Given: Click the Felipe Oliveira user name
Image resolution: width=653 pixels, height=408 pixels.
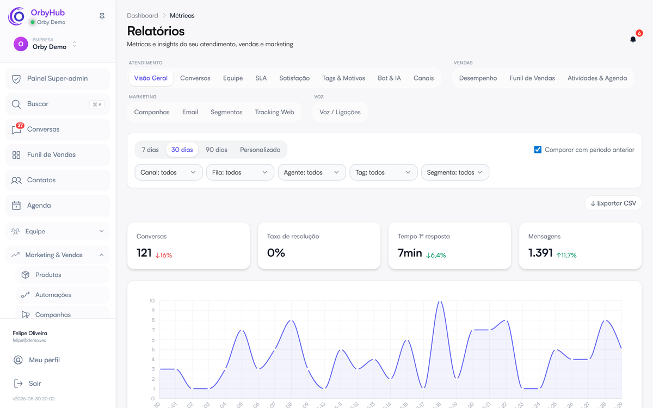Looking at the screenshot, I should click(30, 333).
